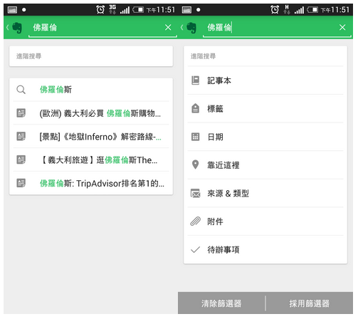The height and width of the screenshot is (319, 358).
Task: Tap battery icon in left status bar
Action: coord(138,10)
